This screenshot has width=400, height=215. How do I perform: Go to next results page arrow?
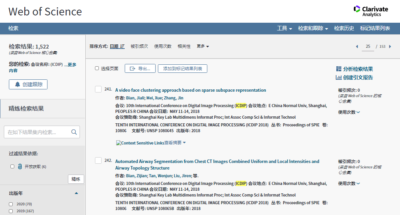(390, 47)
